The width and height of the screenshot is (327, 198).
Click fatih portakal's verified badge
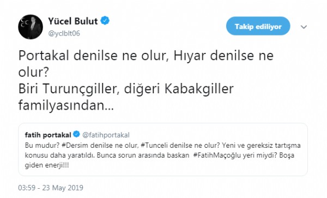click(x=76, y=134)
